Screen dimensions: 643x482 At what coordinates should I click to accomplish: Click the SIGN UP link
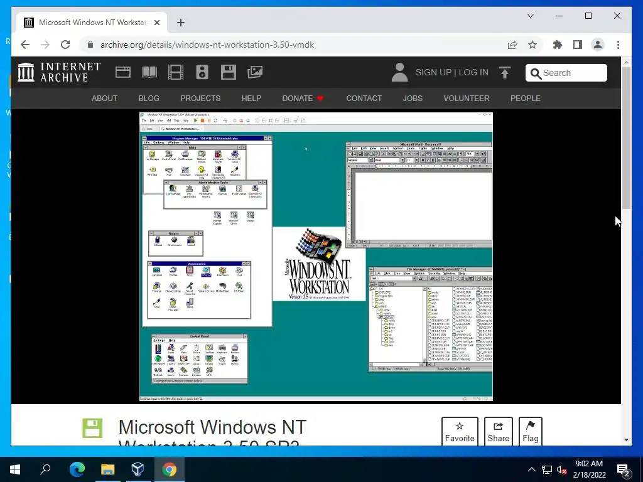[x=433, y=73]
